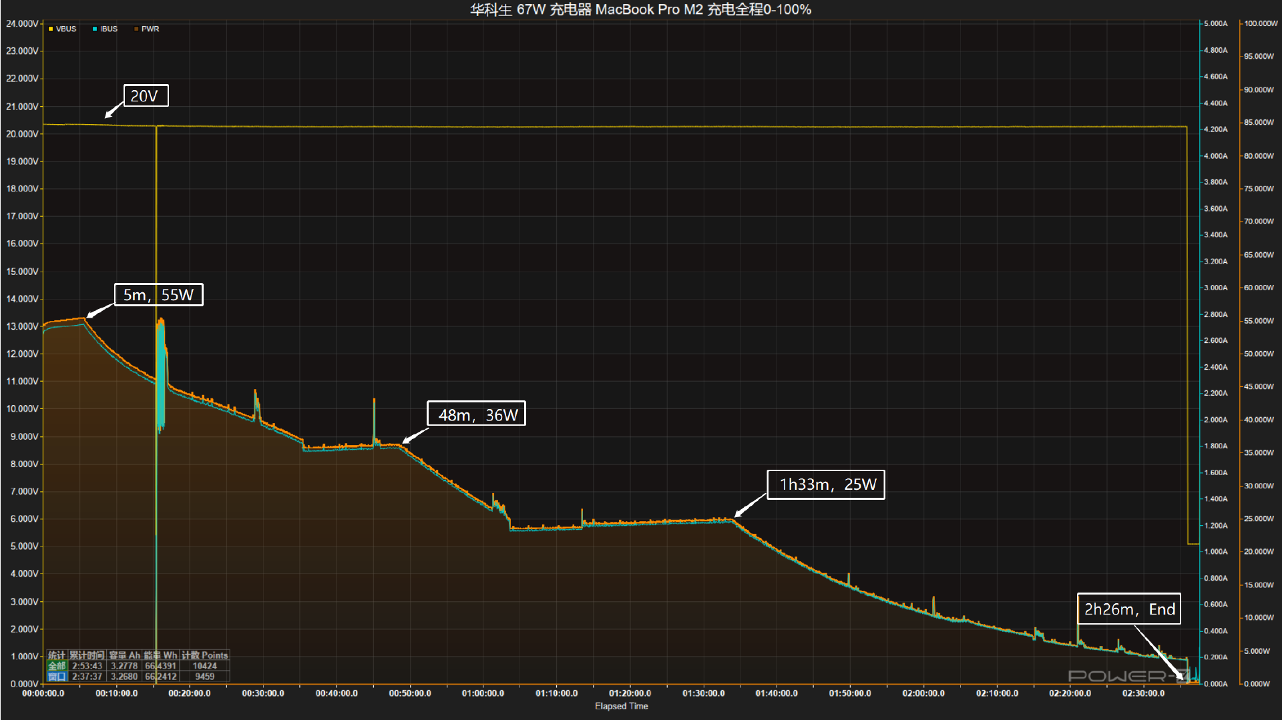Click the 0.000V voltage axis label

pyautogui.click(x=24, y=684)
